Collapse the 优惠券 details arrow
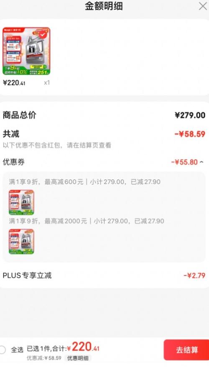The width and height of the screenshot is (209, 367). click(201, 162)
